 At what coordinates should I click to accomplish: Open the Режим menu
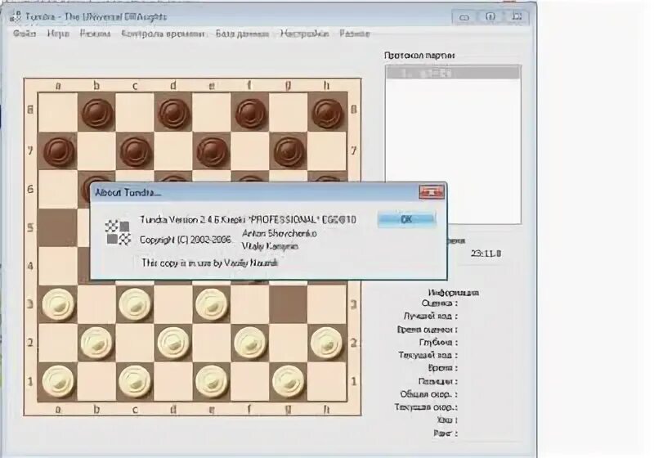[95, 34]
